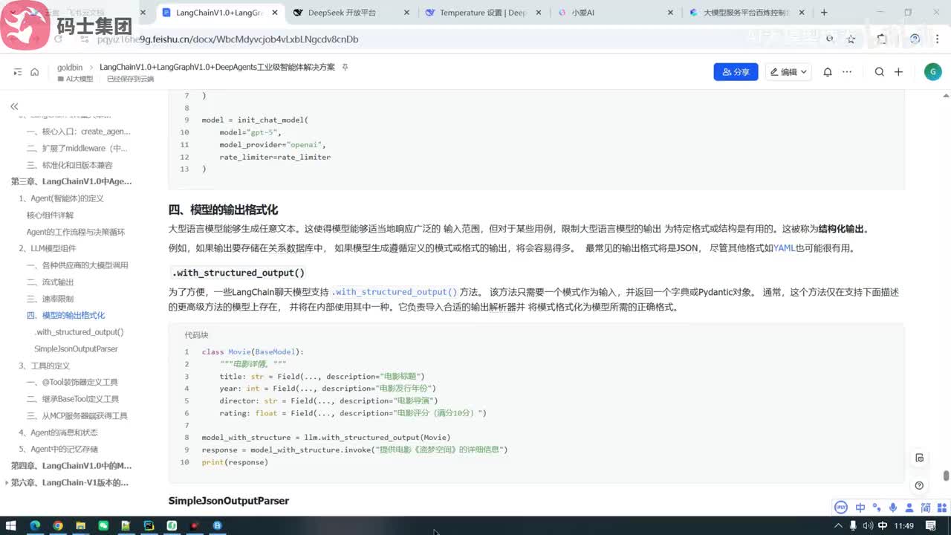Image resolution: width=951 pixels, height=535 pixels.
Task: Click the three-dot more options icon
Action: [847, 72]
